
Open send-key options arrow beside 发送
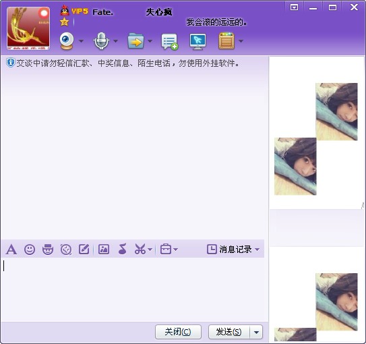(x=256, y=332)
